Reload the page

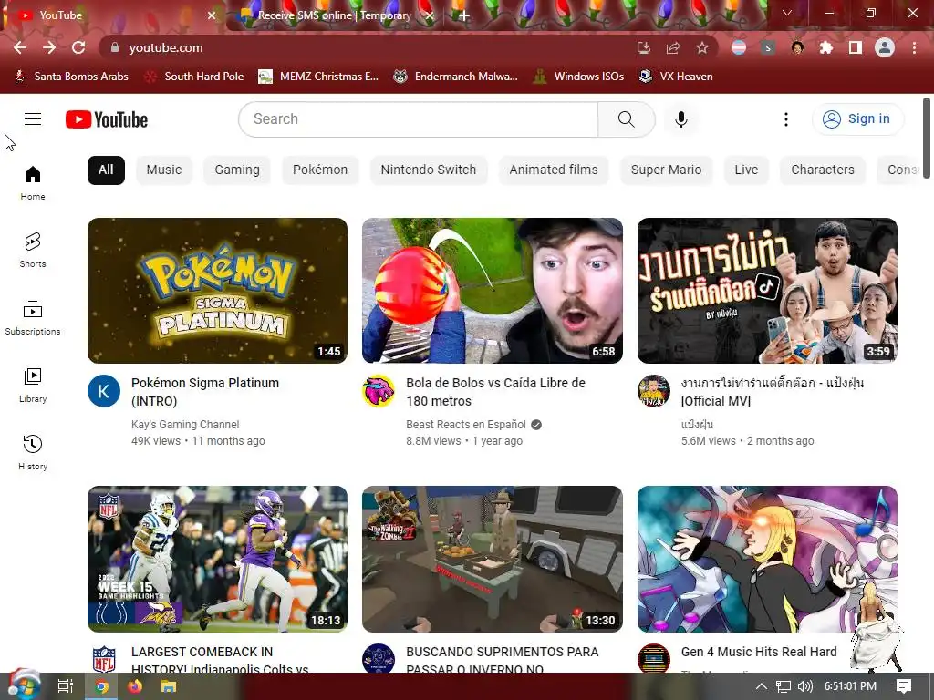point(78,47)
